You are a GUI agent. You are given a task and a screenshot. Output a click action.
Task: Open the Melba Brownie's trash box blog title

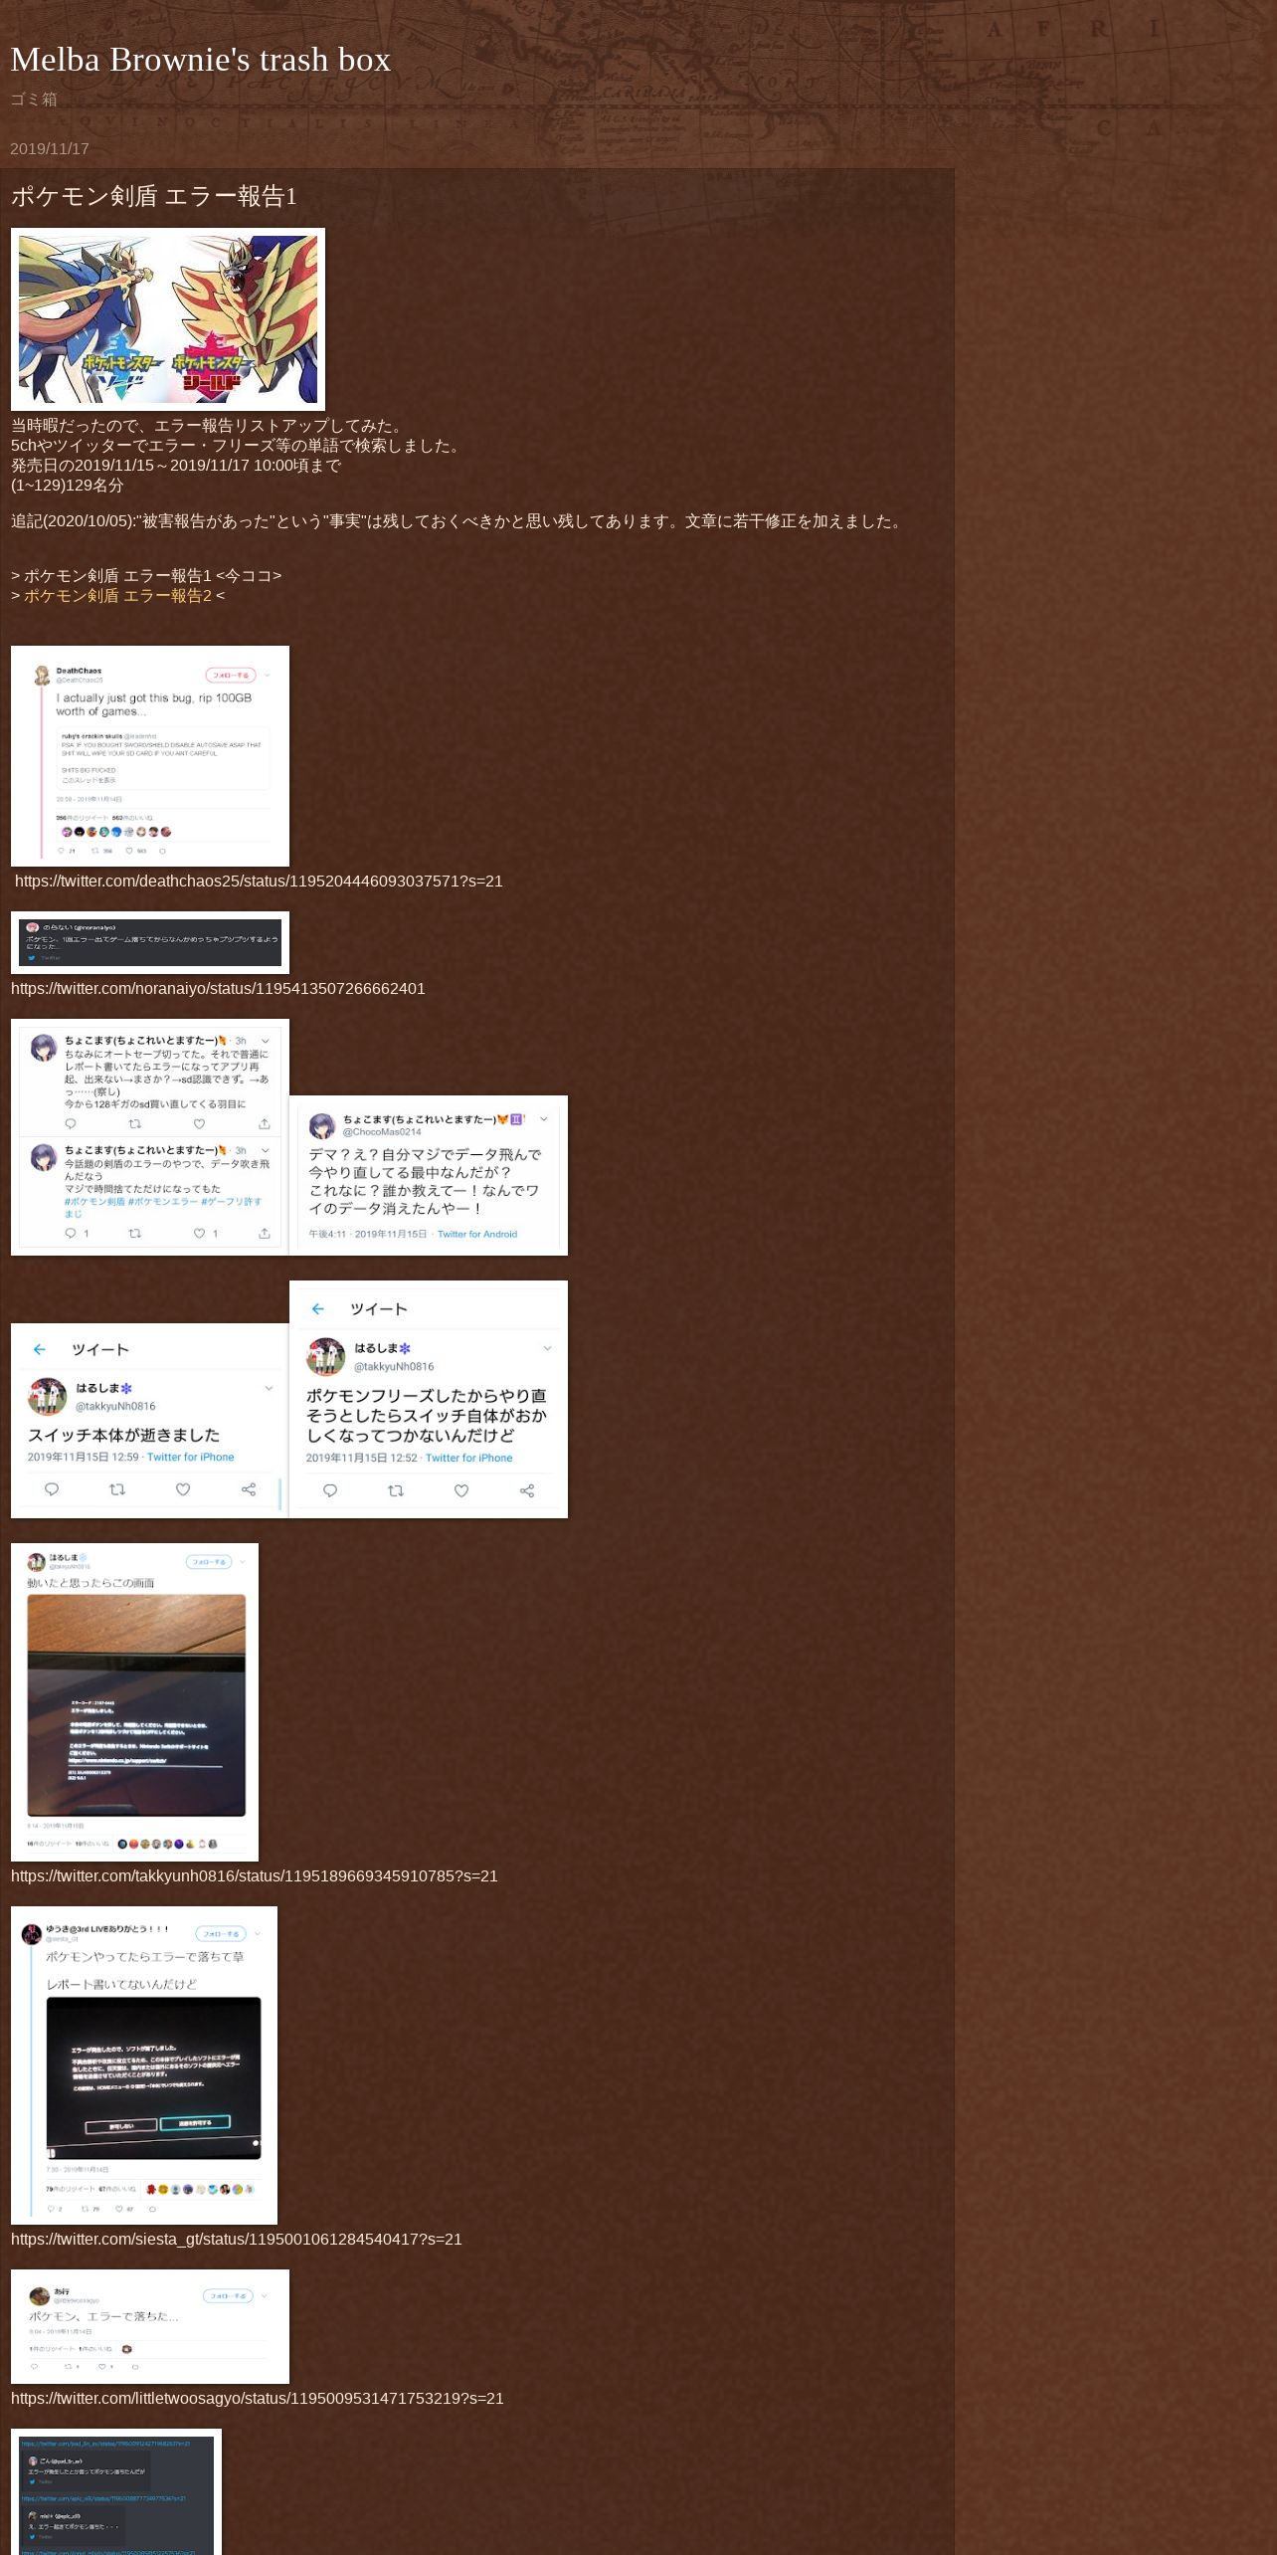200,60
